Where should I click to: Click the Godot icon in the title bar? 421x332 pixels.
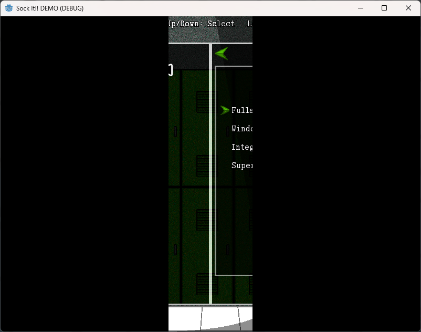click(9, 8)
